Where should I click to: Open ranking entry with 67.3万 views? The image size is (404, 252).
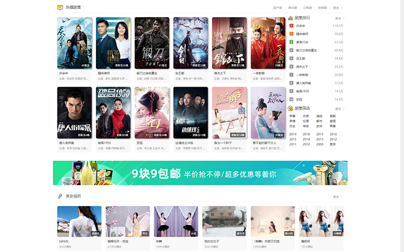(x=316, y=42)
